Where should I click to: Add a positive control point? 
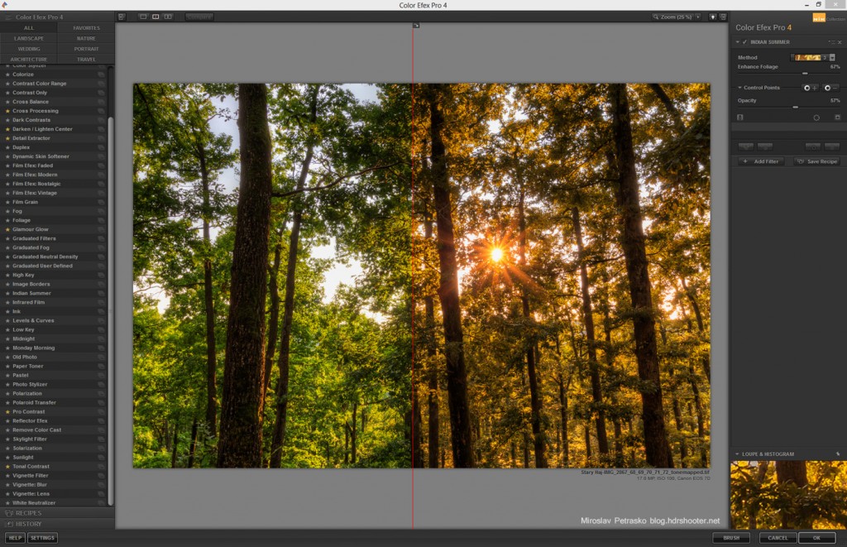810,88
